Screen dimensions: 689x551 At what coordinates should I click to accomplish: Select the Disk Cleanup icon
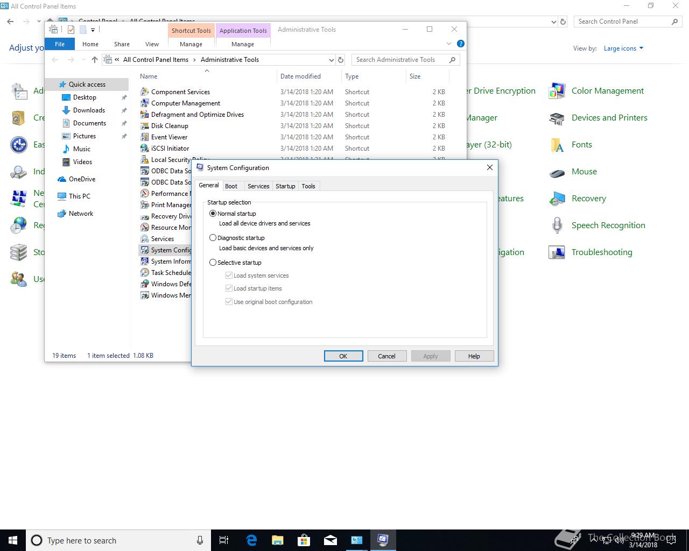[144, 126]
